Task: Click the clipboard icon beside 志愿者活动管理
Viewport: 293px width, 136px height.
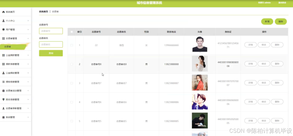Action: coord(3,91)
